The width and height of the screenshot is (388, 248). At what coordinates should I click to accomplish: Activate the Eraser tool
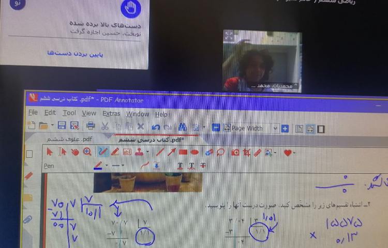(x=209, y=152)
